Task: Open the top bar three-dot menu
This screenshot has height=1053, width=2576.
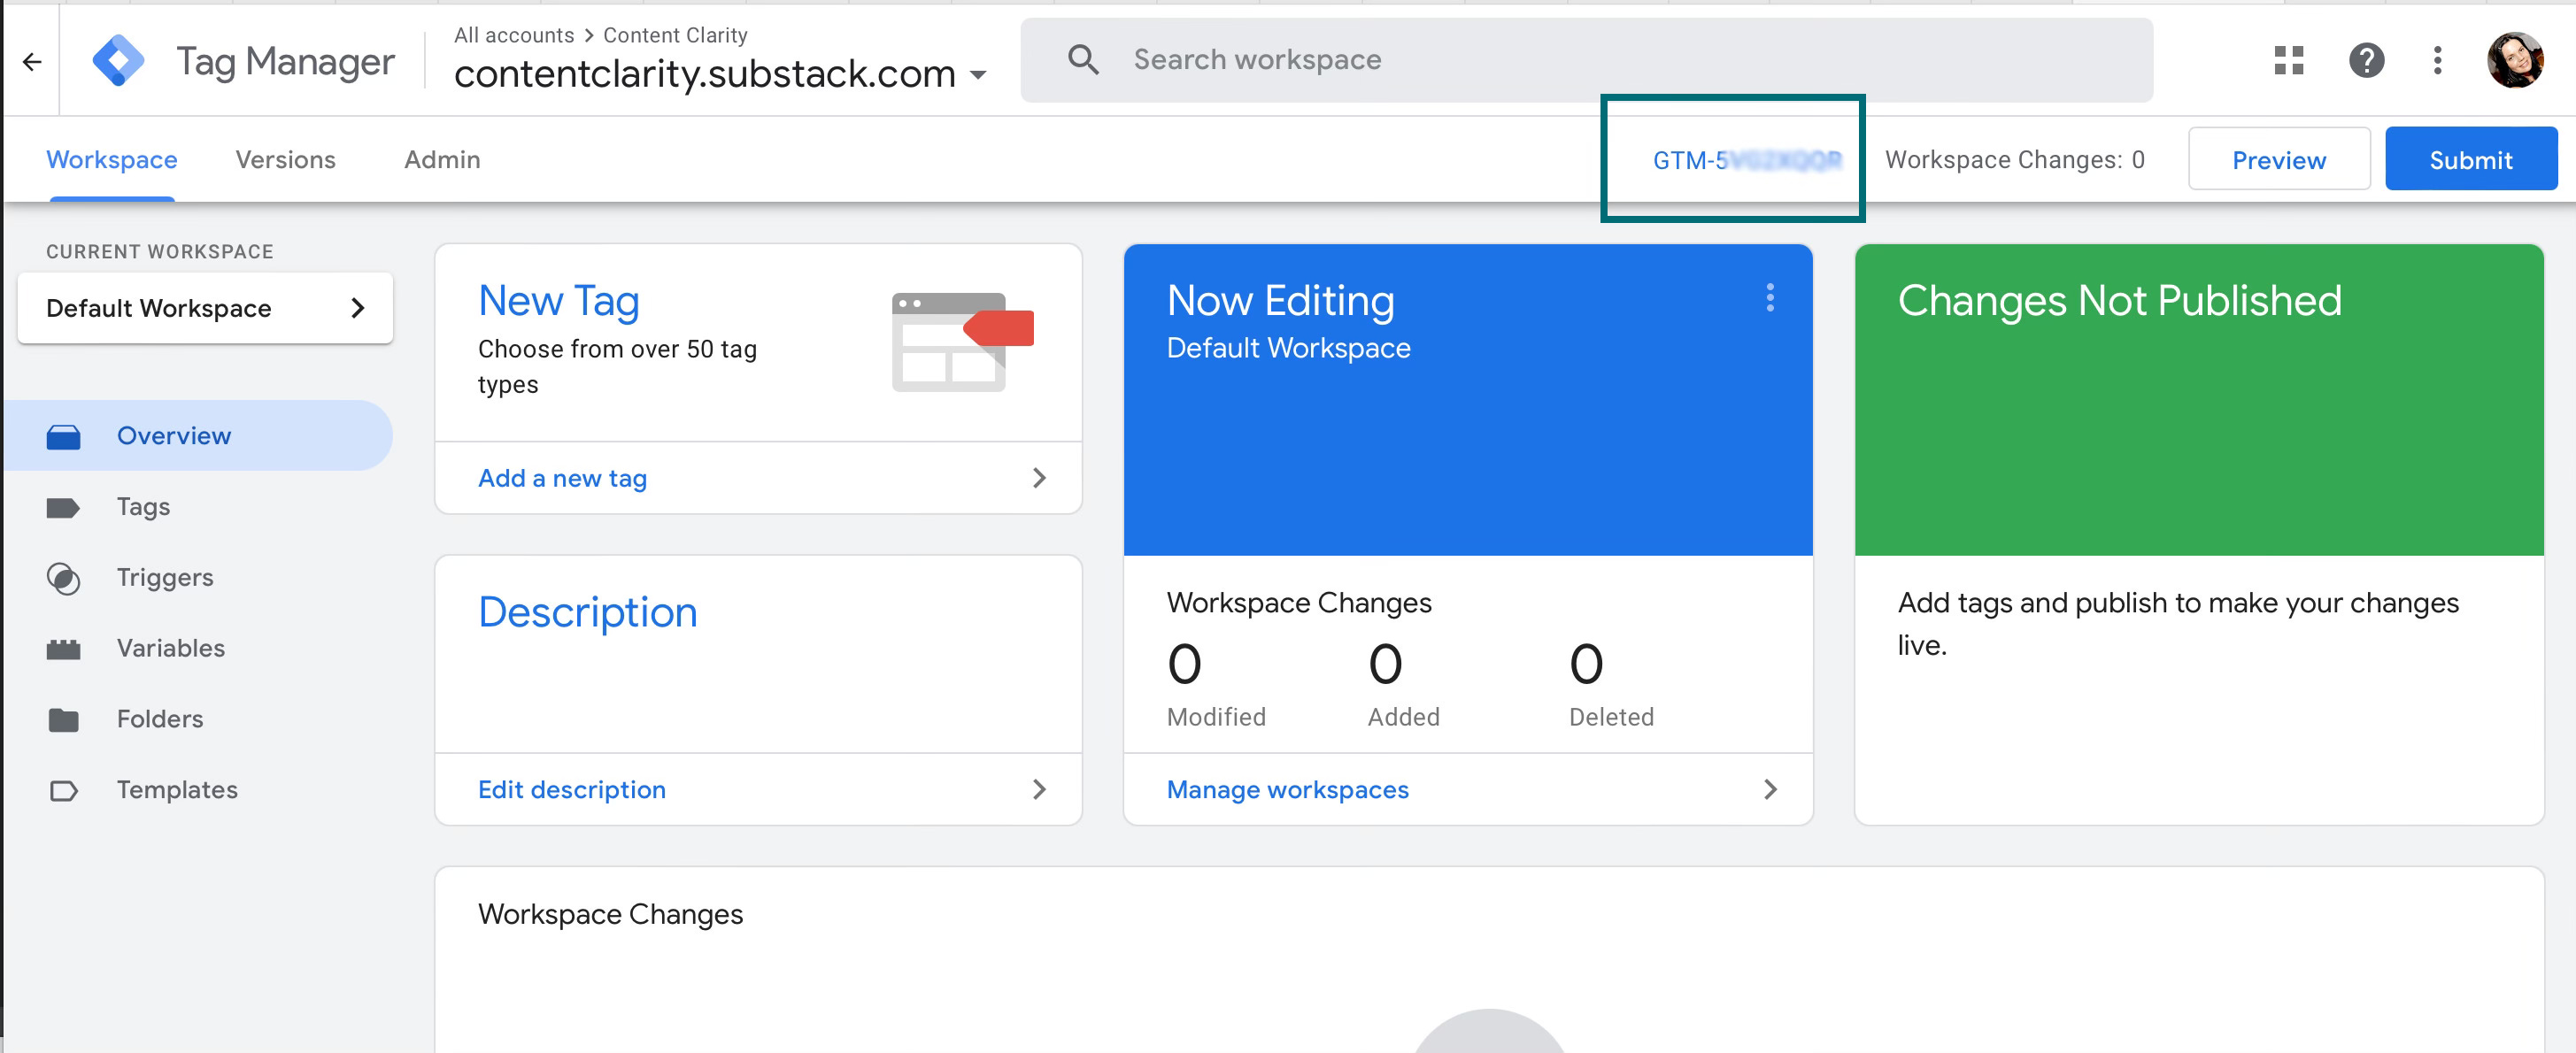Action: [2437, 60]
